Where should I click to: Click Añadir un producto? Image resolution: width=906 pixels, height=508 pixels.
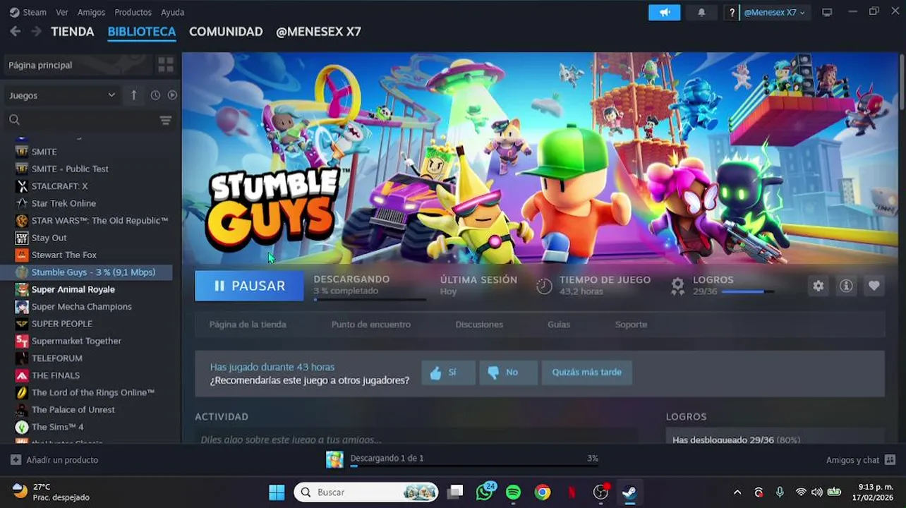click(54, 460)
